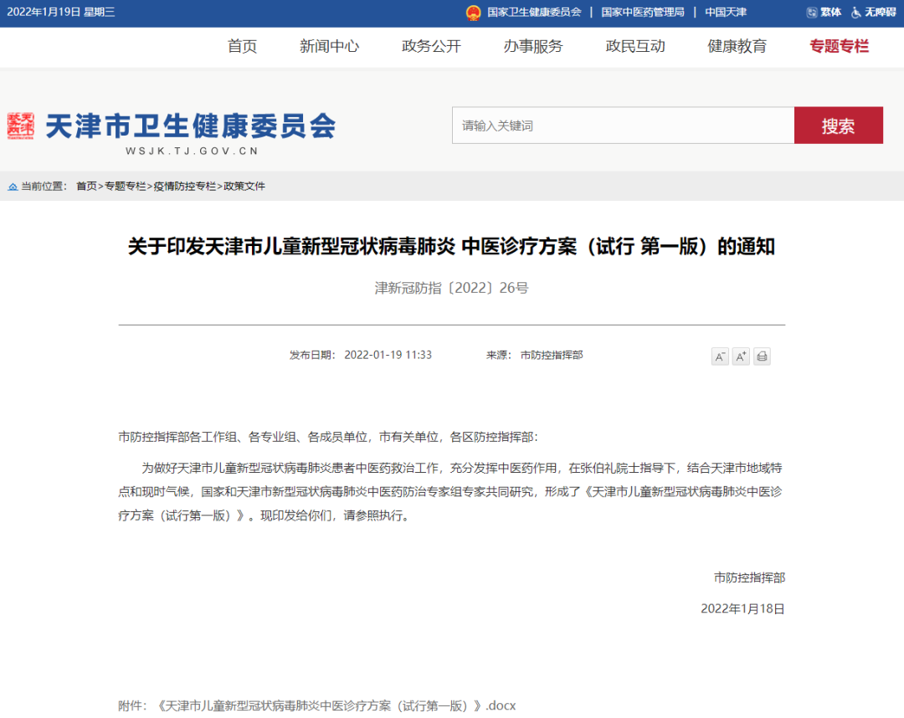Click the keyword search input field
This screenshot has height=718, width=904.
click(623, 126)
